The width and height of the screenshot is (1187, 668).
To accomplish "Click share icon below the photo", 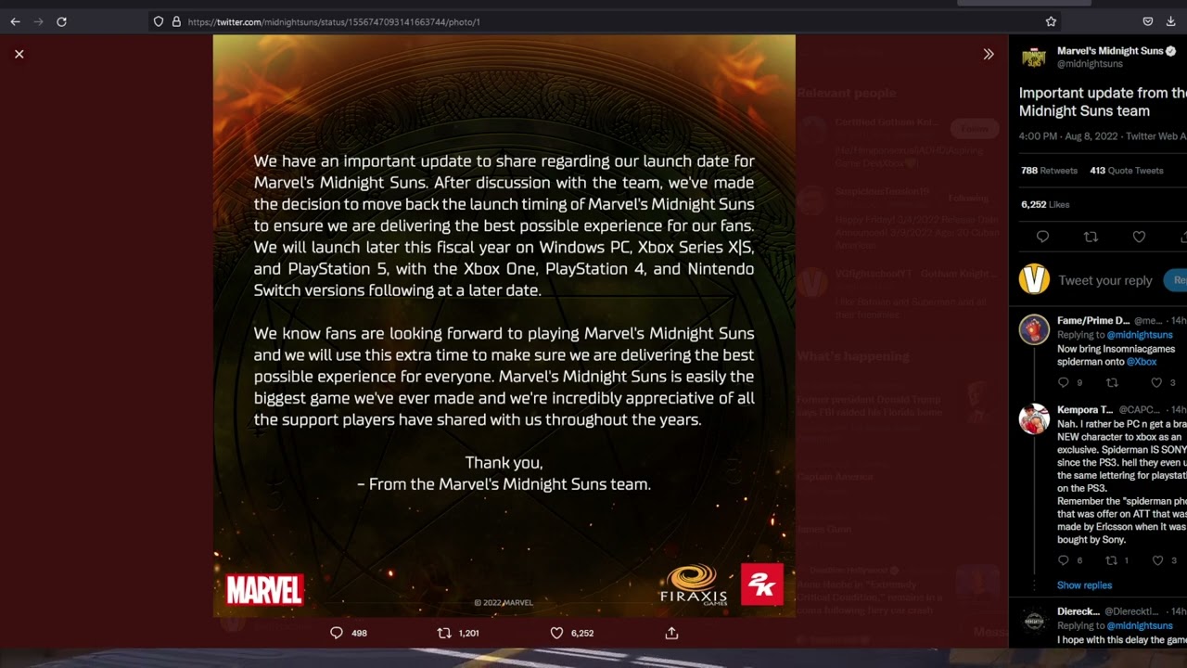I will tap(671, 633).
